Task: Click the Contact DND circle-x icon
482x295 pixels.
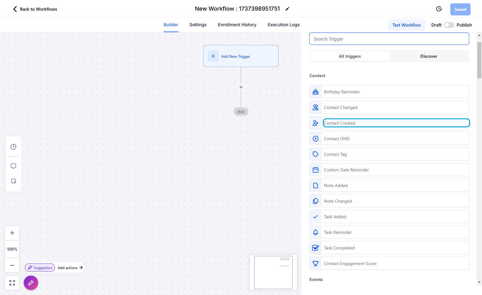Action: [x=316, y=139]
